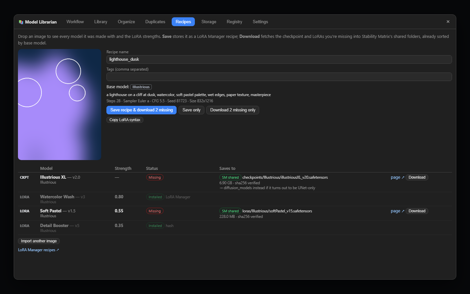Go to the Organize tab
Screen dimensions: 470x294
click(126, 22)
